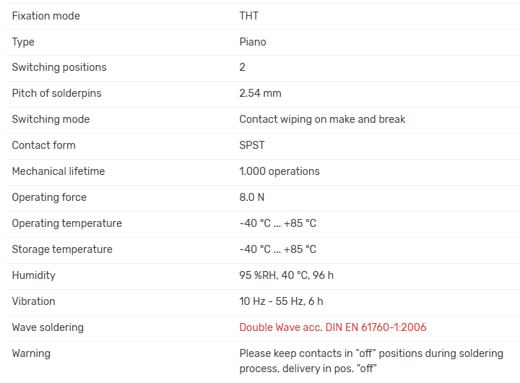Click the "1.000 operations" value
This screenshot has height=383, width=520.
pos(279,171)
